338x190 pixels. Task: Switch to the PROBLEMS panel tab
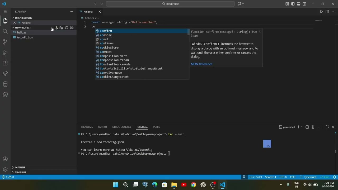pyautogui.click(x=87, y=127)
